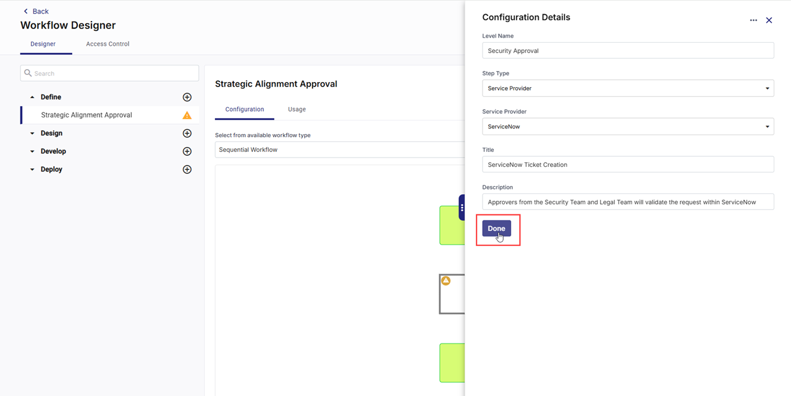This screenshot has width=791, height=396.
Task: Click the vertical dots handle on the workflow node
Action: (462, 208)
